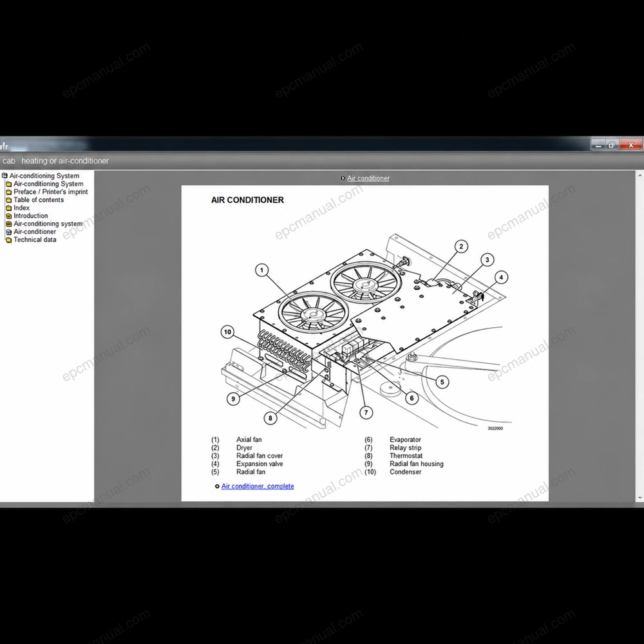The image size is (644, 644).
Task: Click the 'Thermostat' legend text
Action: pos(406,456)
